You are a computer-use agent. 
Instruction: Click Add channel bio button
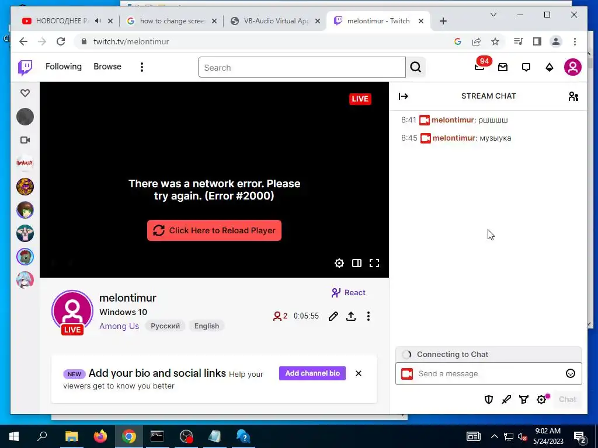tap(312, 373)
